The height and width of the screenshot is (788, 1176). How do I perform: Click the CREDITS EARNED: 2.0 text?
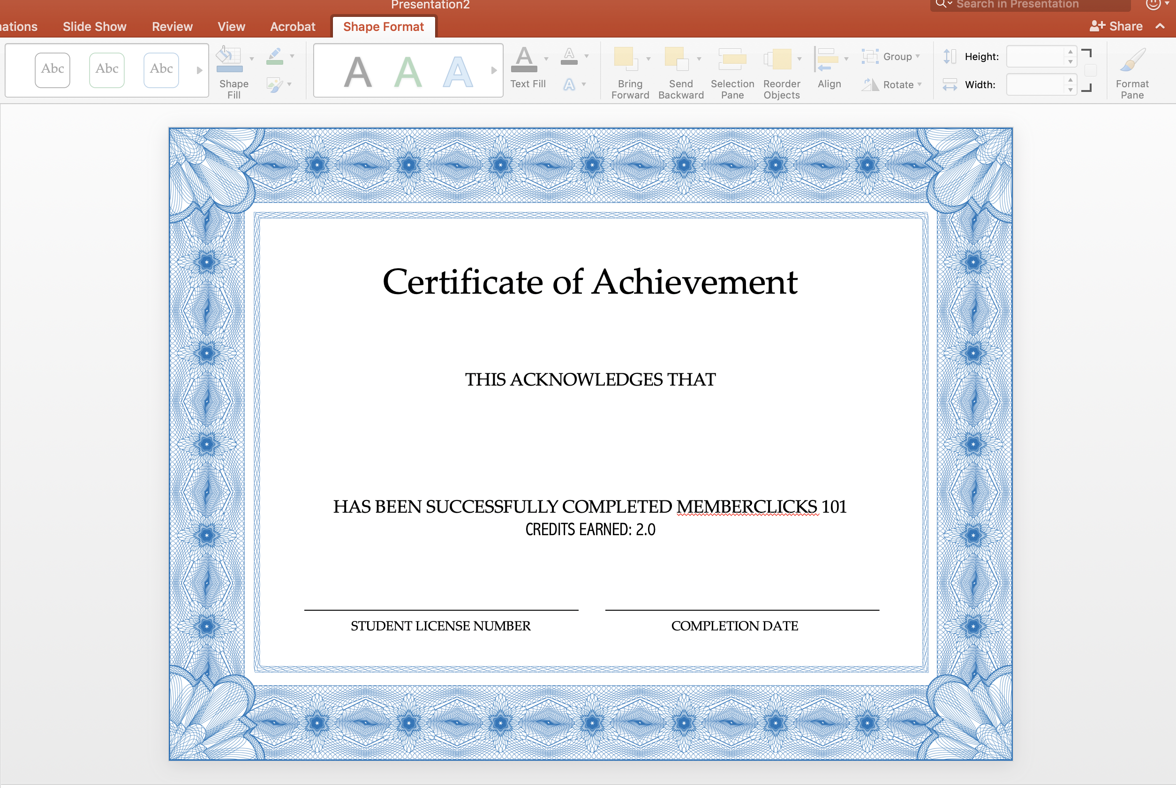pos(590,529)
